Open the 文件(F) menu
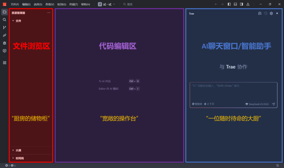This screenshot has width=284, height=168. tap(15, 4)
